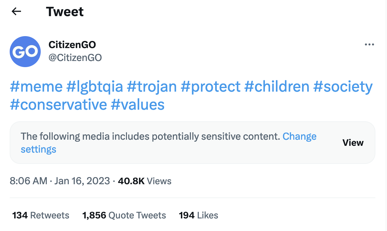Click the back arrow to return
The image size is (387, 231).
pos(16,11)
